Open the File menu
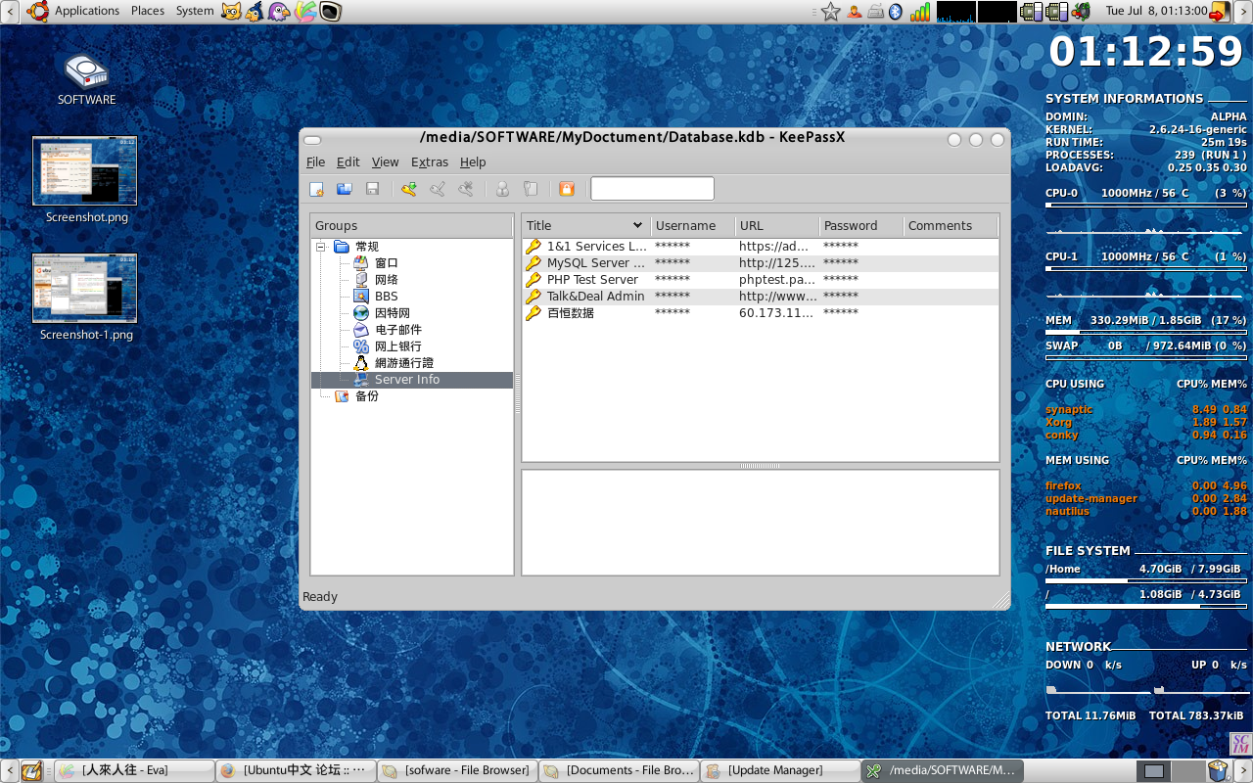 coord(315,162)
